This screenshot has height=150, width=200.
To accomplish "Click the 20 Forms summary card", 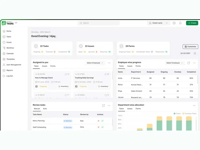I will [143, 48].
